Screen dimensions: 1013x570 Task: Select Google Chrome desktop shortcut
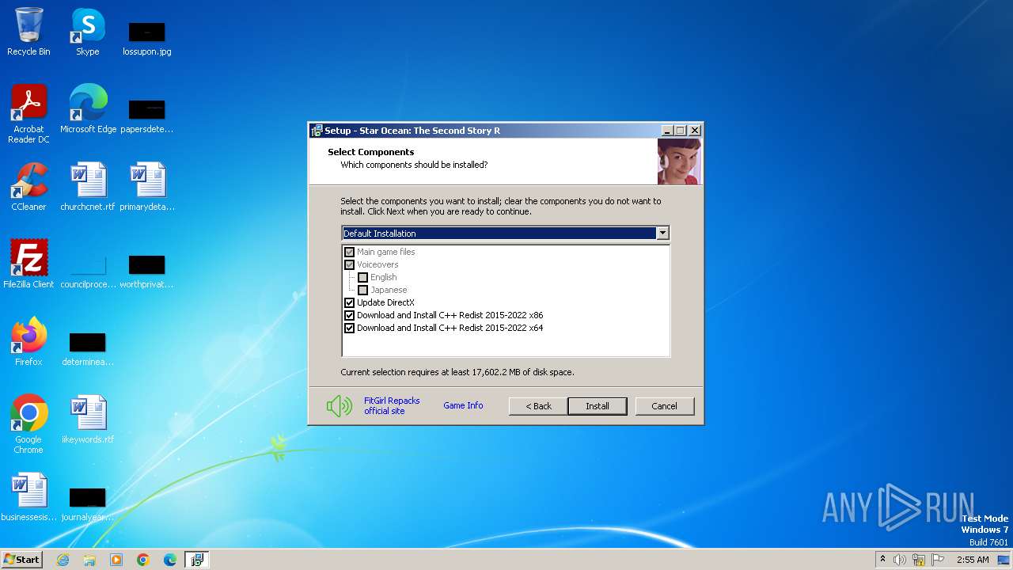[x=28, y=424]
